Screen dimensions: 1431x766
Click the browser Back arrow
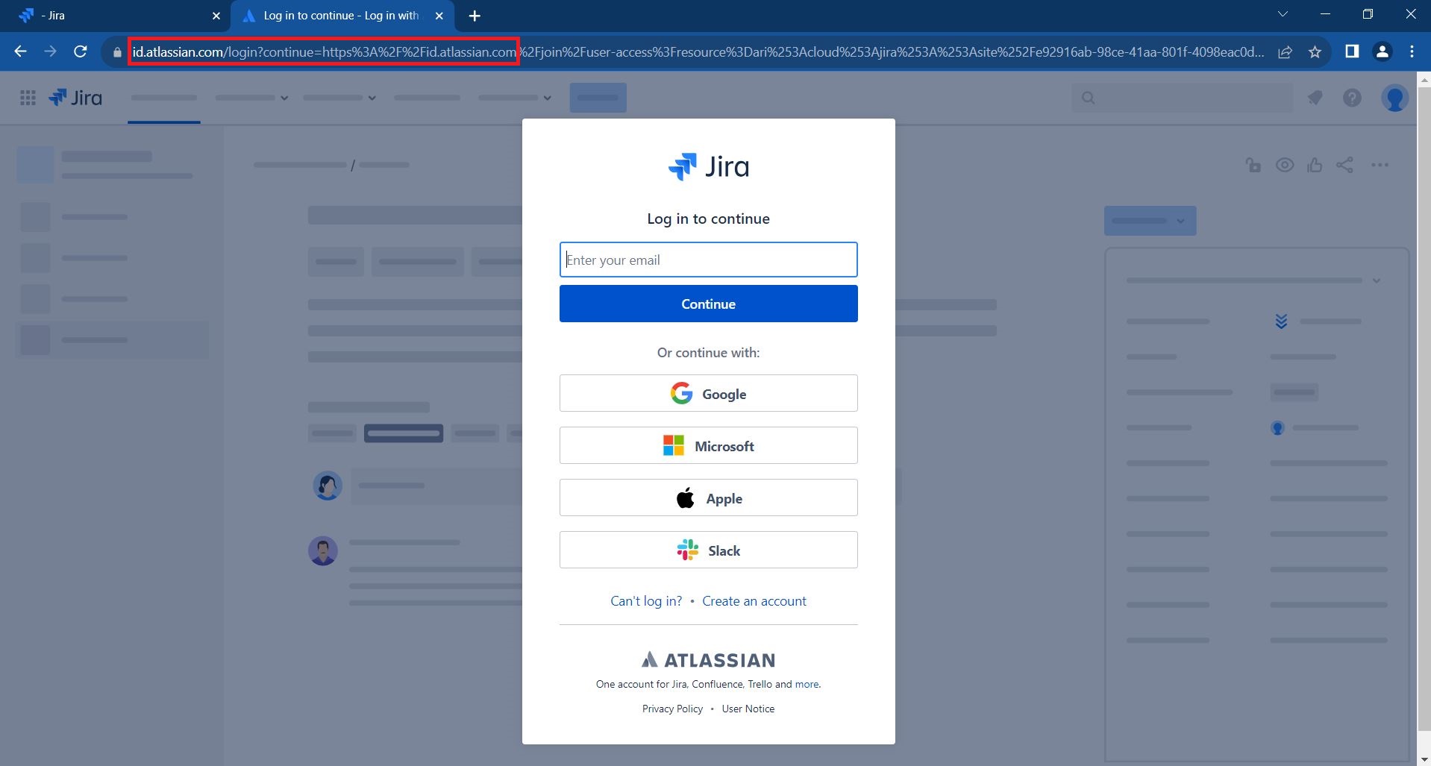[20, 51]
